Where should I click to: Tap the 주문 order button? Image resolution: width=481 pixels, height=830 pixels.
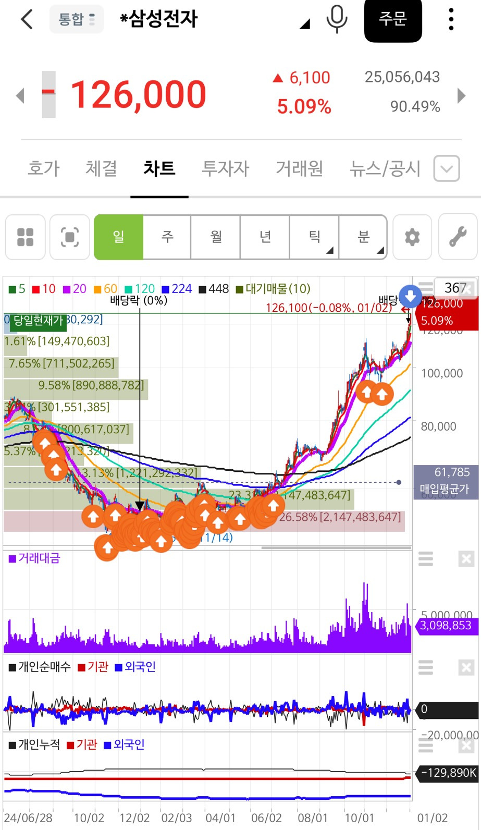point(393,20)
